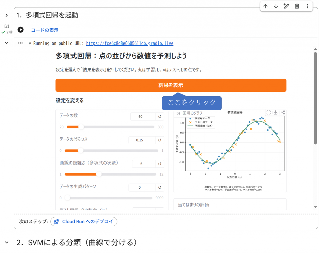Deploy with Cloud Run へのデプロイ

click(84, 222)
